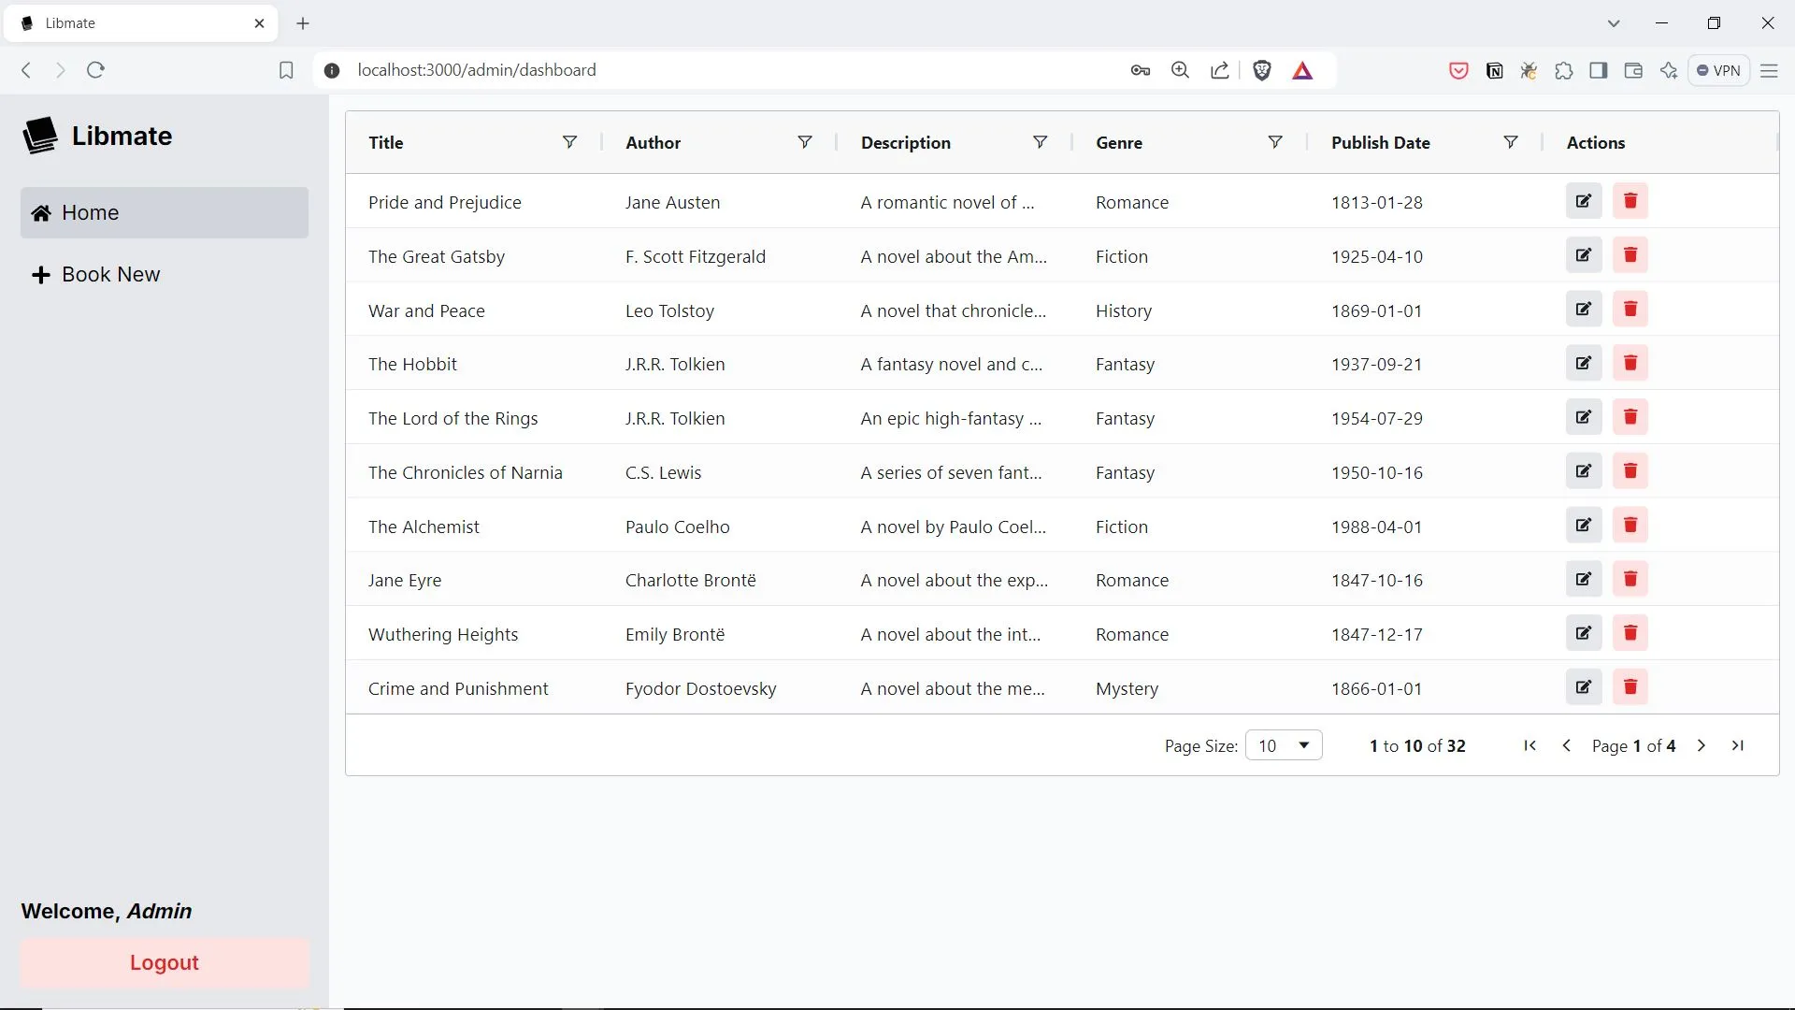Edit the Pride and Prejudice book entry
Viewport: 1795px width, 1010px height.
pyautogui.click(x=1584, y=201)
